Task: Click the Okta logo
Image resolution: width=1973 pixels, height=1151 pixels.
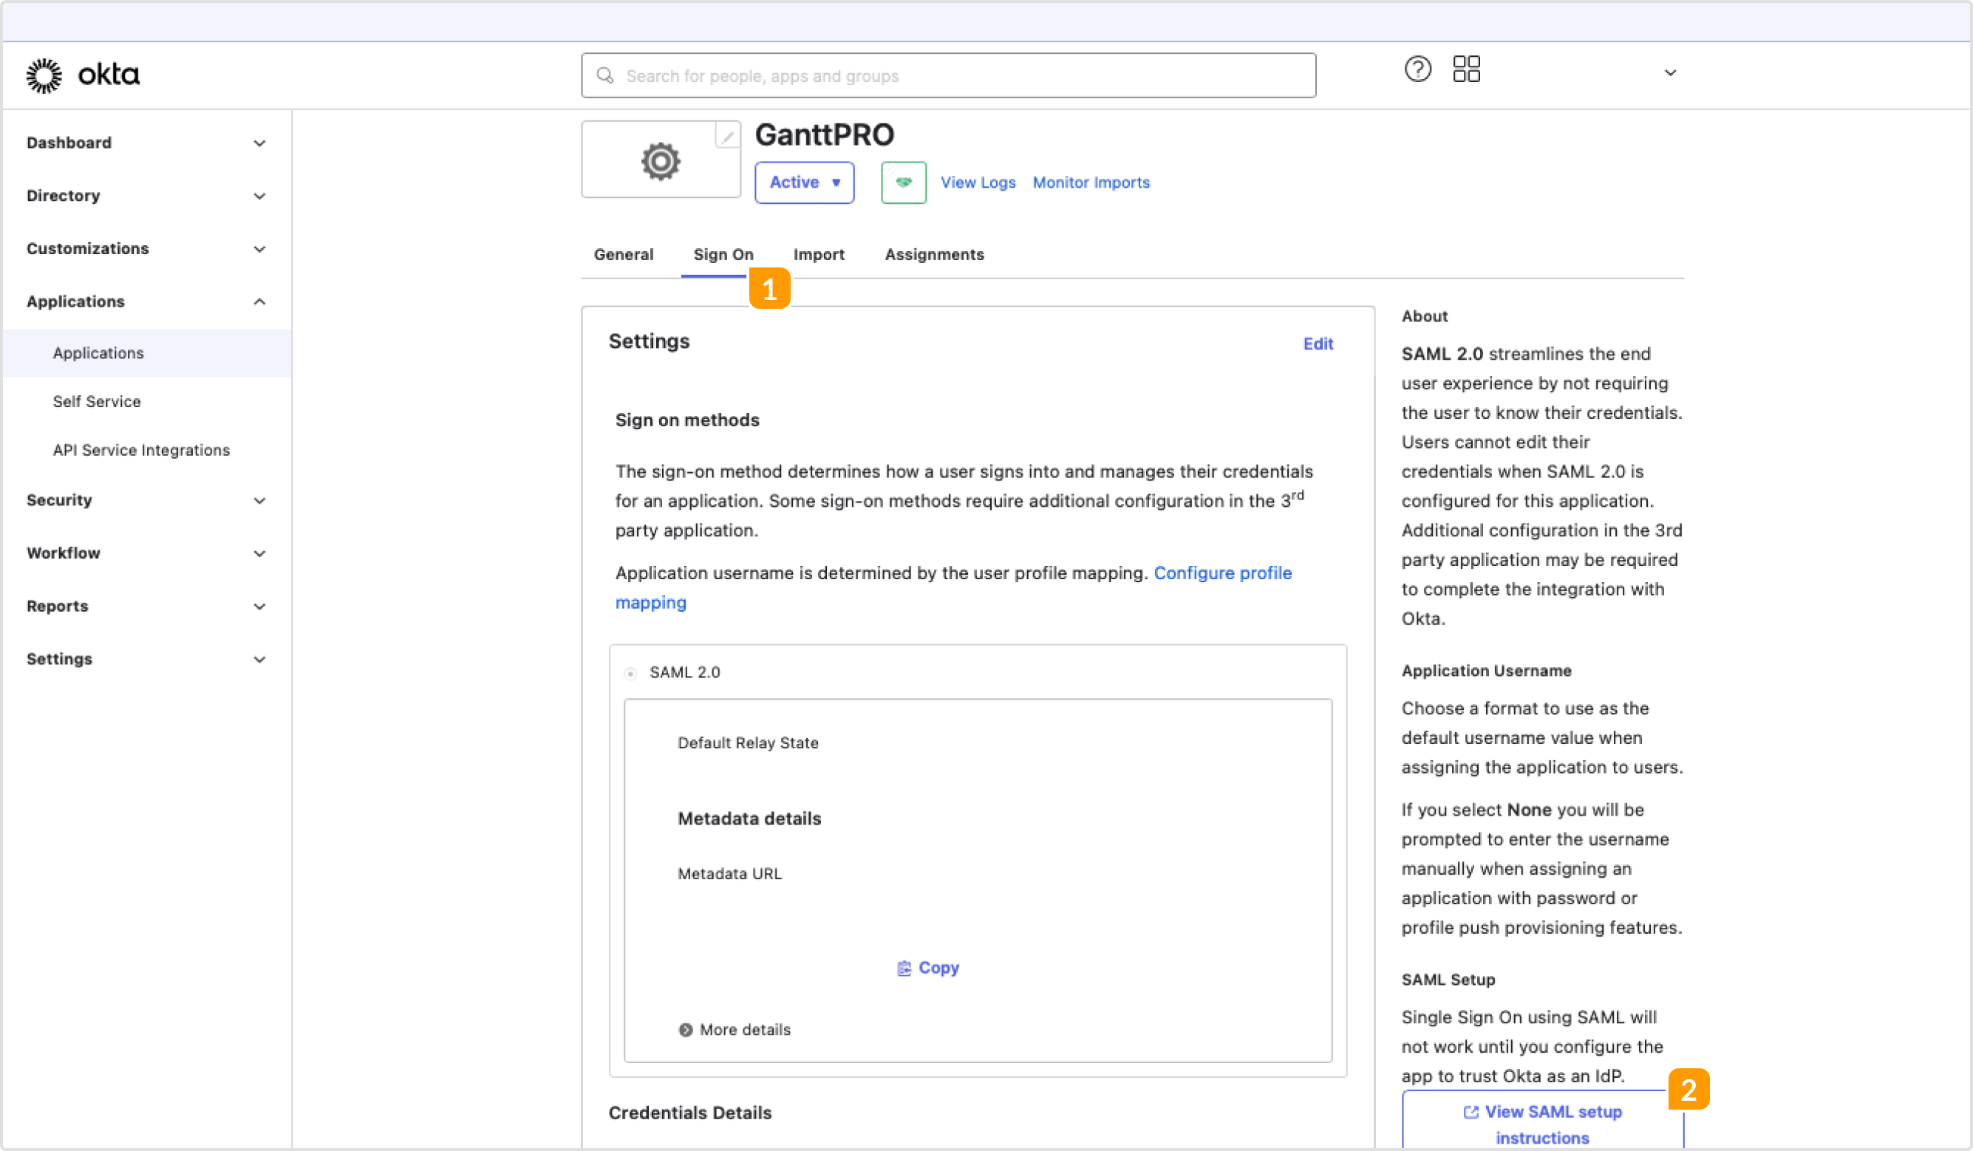Action: 81,75
